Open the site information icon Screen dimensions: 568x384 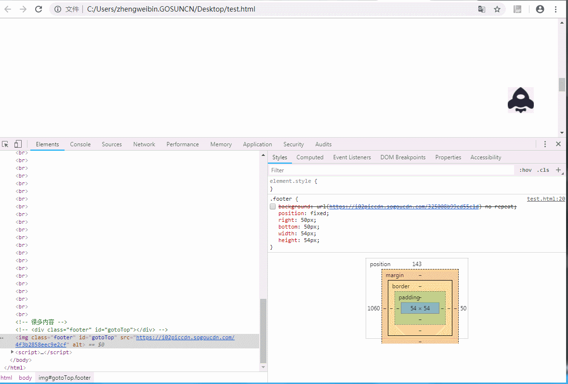58,10
